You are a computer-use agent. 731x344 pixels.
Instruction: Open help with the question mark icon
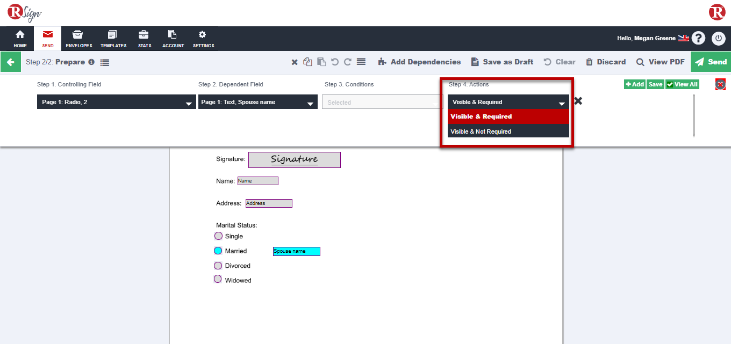click(698, 38)
